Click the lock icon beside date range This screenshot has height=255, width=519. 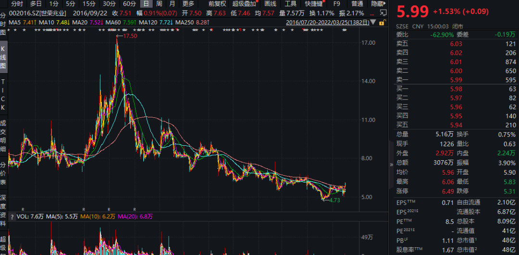click(382, 22)
